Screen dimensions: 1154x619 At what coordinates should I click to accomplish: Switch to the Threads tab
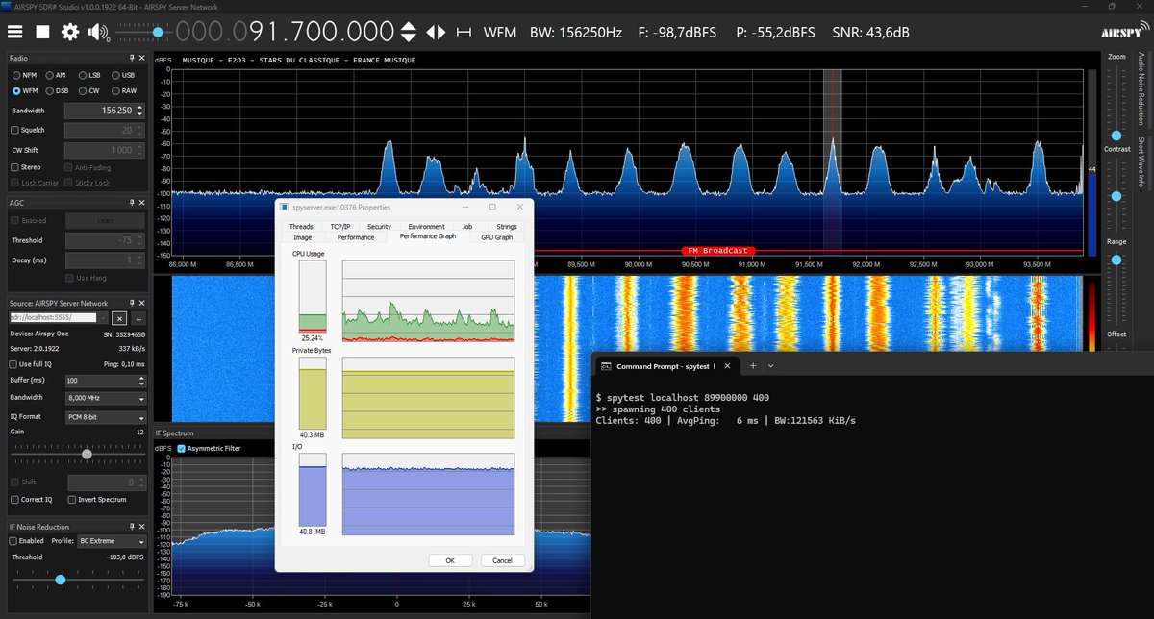[301, 227]
